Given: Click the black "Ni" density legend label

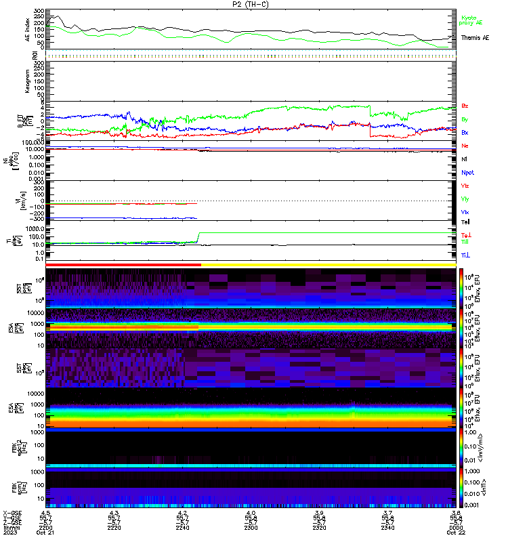Looking at the screenshot, I should click(x=464, y=159).
